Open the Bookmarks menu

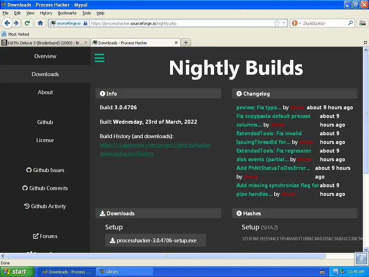(67, 13)
